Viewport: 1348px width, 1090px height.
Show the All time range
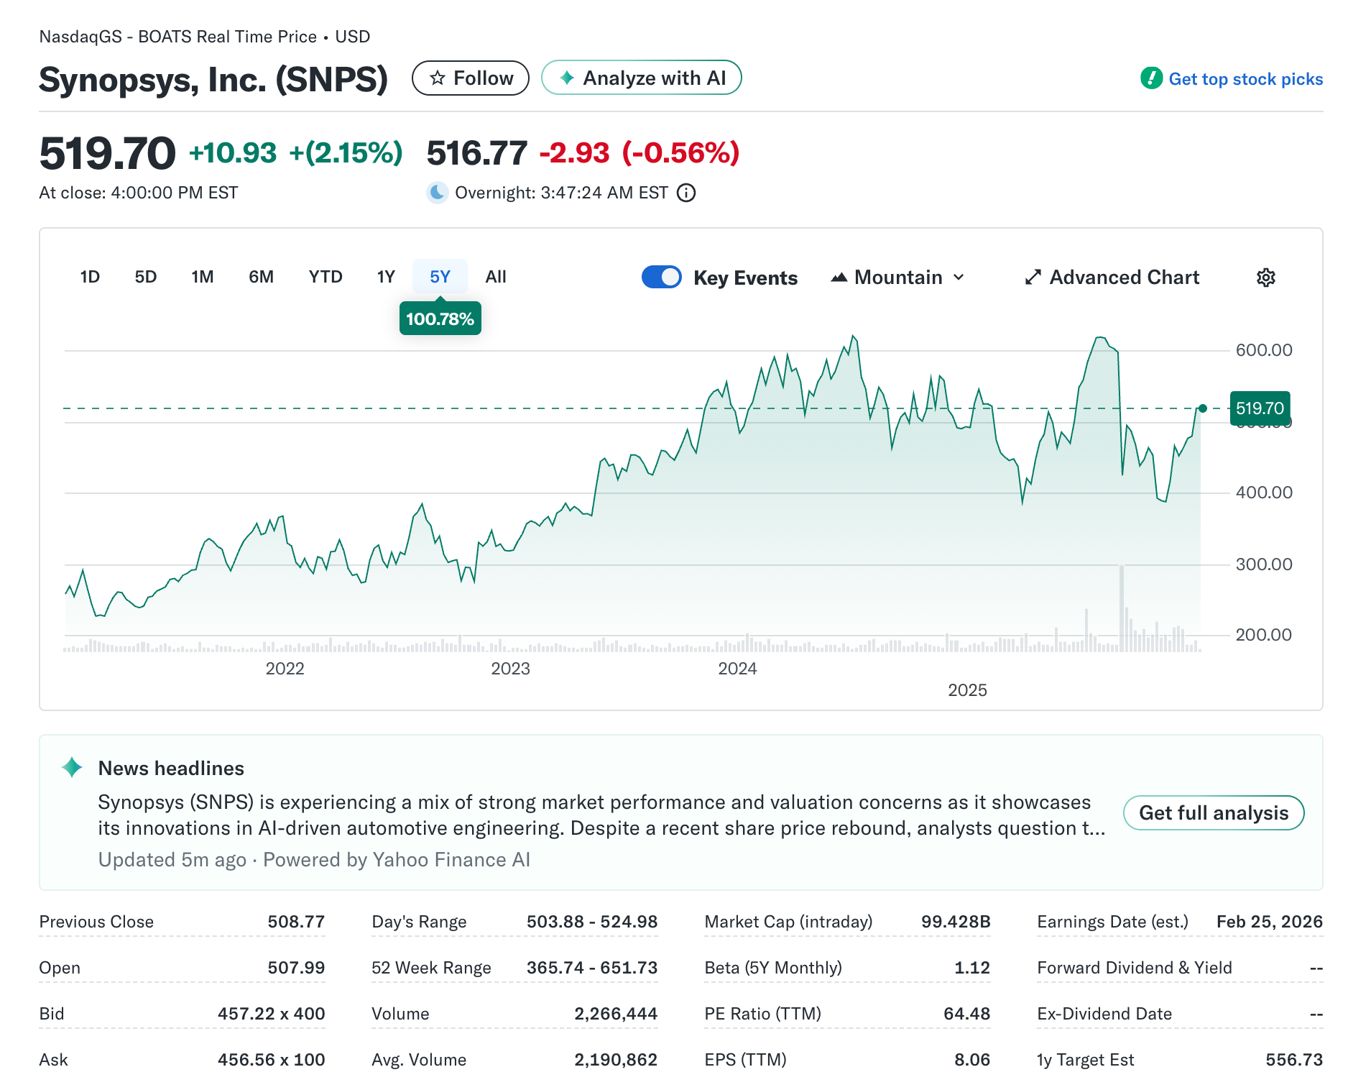click(496, 277)
